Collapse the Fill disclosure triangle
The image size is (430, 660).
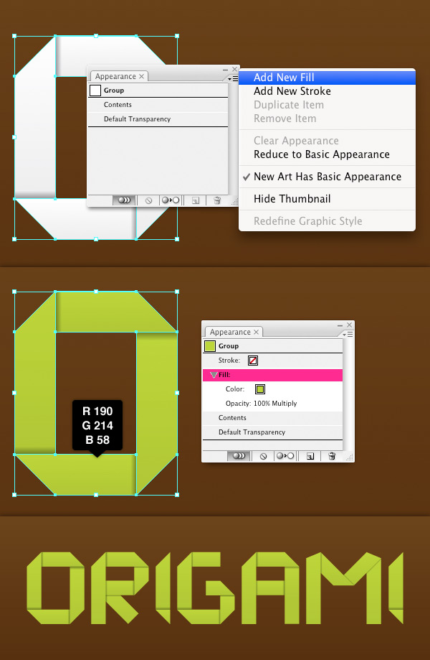(x=214, y=375)
